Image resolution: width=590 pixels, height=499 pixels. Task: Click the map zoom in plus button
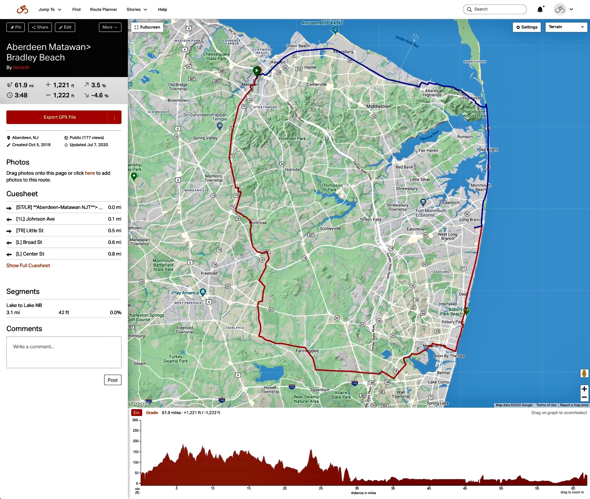(584, 389)
